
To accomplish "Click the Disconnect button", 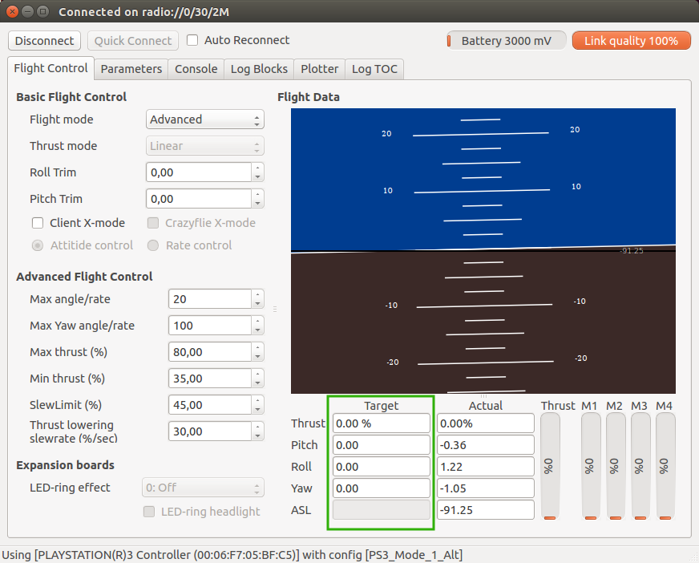I will (x=45, y=41).
